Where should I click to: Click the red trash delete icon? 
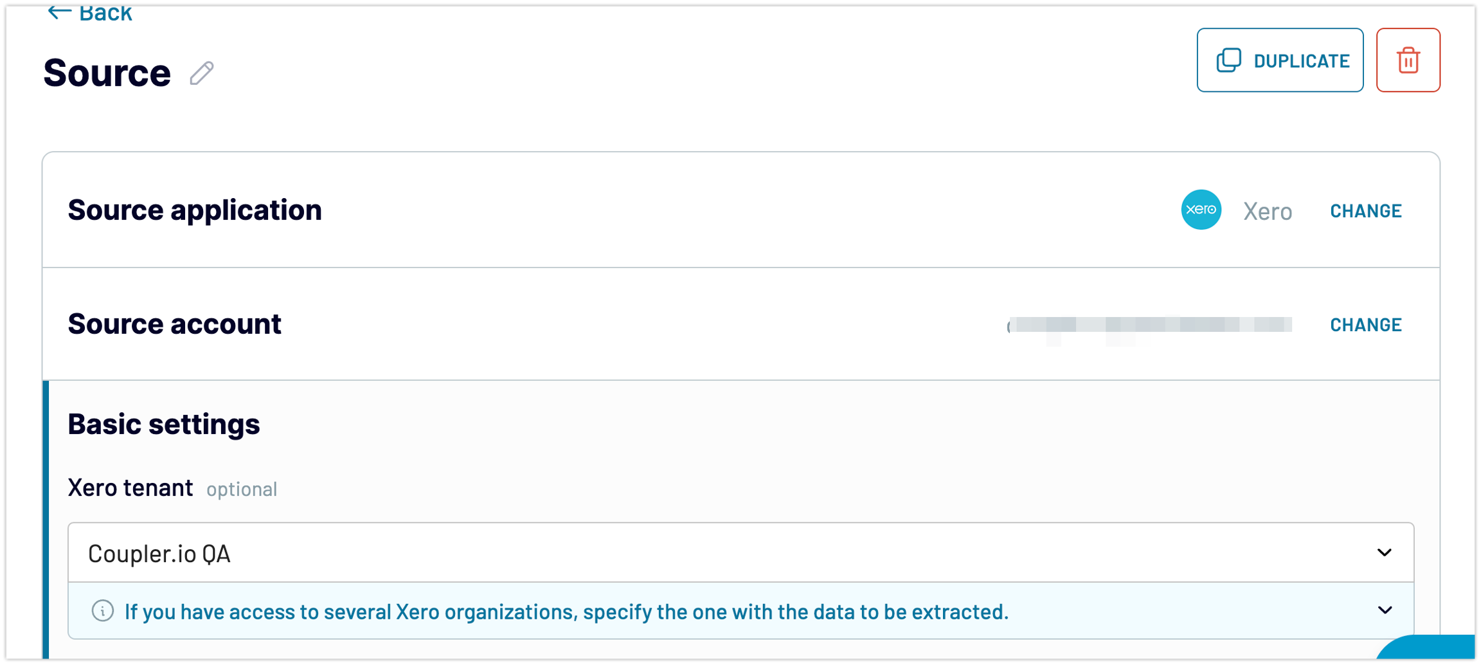[x=1408, y=60]
